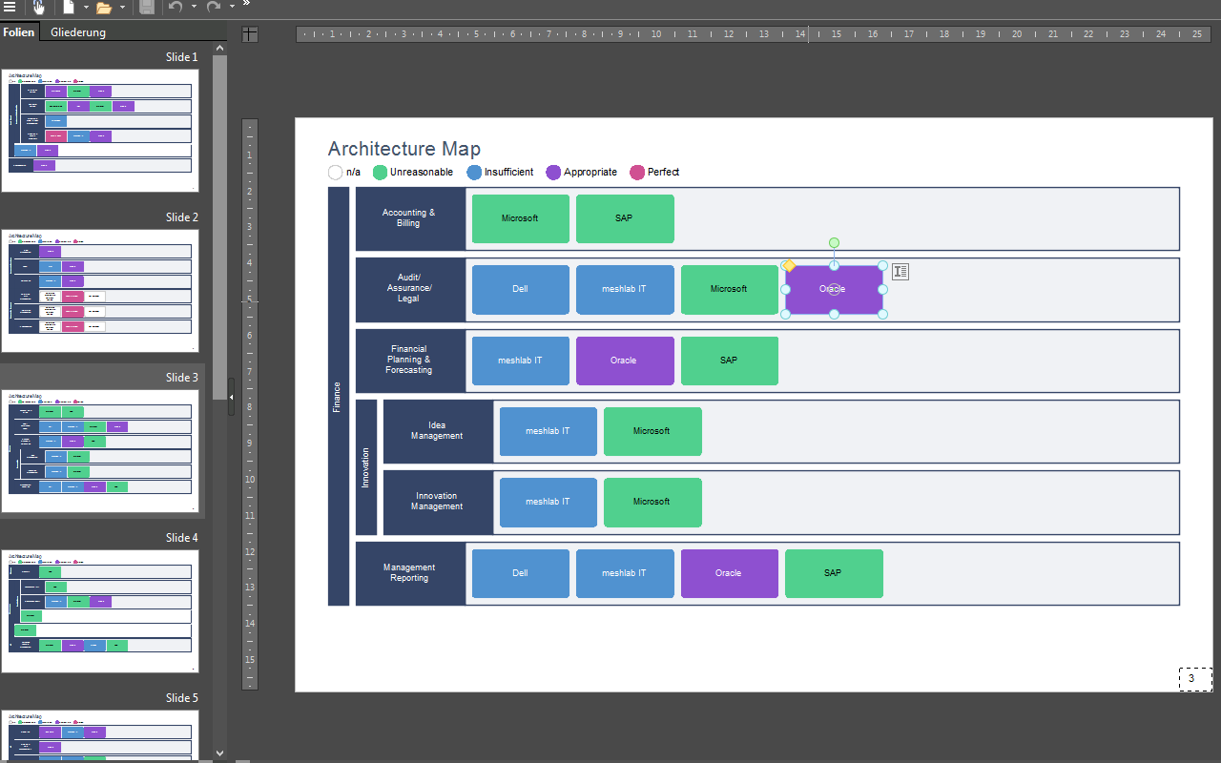Viewport: 1221px width, 763px height.
Task: Select Slide 3 thumbnail
Action: coord(100,450)
